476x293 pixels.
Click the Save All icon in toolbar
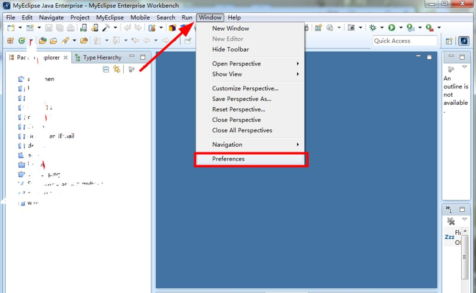pyautogui.click(x=60, y=28)
